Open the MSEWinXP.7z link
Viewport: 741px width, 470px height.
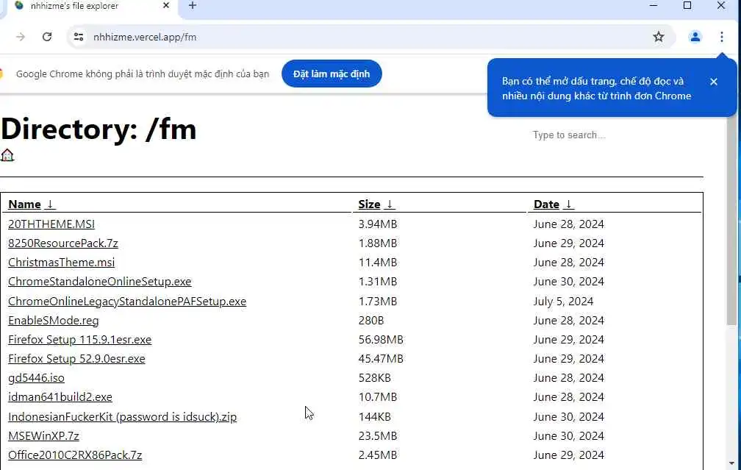pyautogui.click(x=43, y=436)
